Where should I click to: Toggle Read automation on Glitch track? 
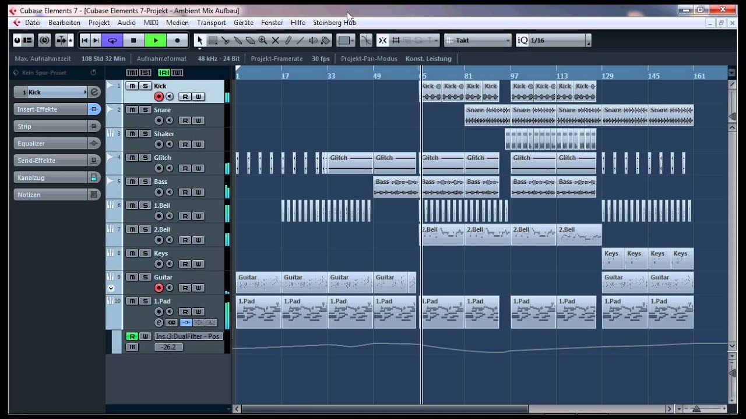coord(185,168)
